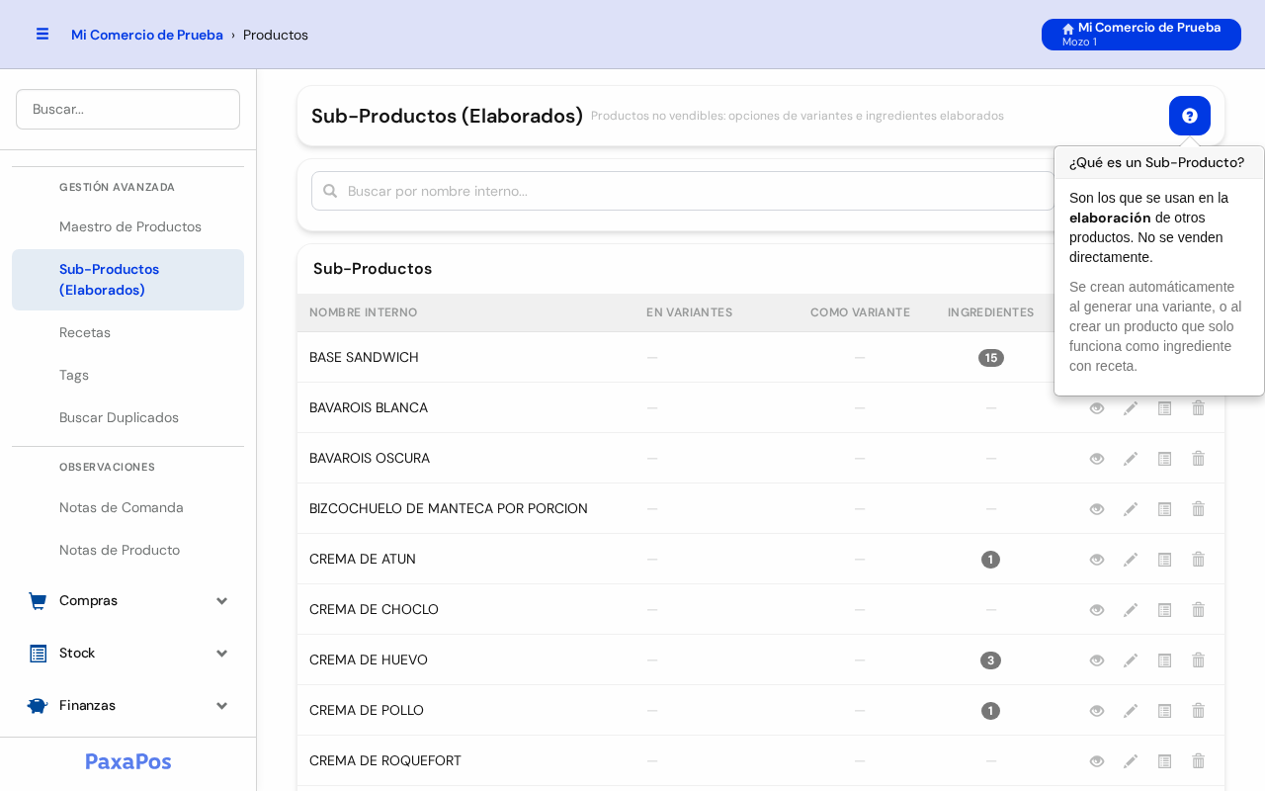Screen dimensions: 1265x791
Task: Click the Mi Comercio de Prueba Mozo 1 button
Action: pyautogui.click(x=1141, y=35)
